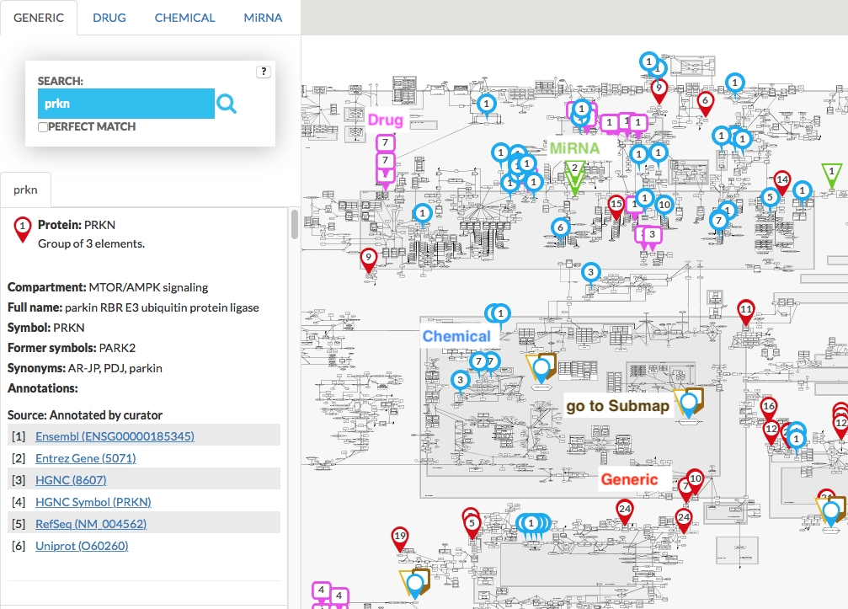
Task: Click the search input field containing prkn
Action: 126,104
